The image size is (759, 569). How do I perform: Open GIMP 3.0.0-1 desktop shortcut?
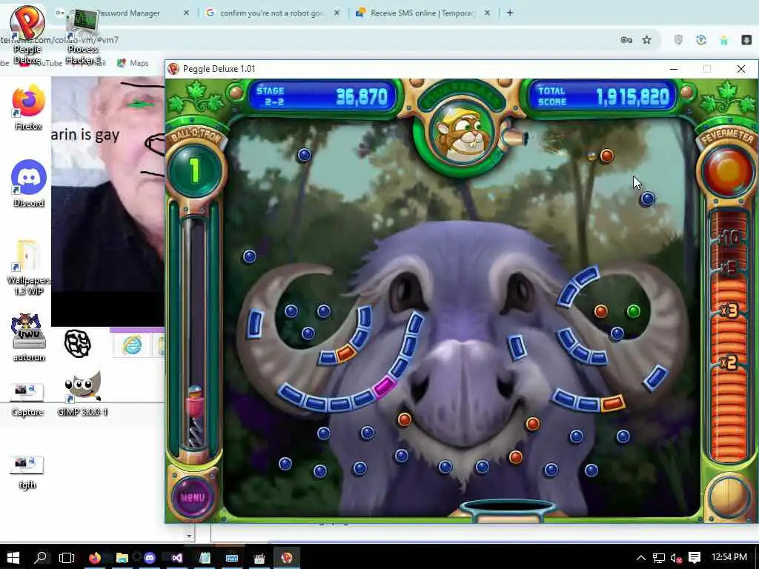pyautogui.click(x=82, y=394)
